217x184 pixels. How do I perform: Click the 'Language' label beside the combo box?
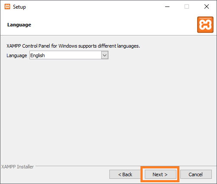(x=17, y=55)
